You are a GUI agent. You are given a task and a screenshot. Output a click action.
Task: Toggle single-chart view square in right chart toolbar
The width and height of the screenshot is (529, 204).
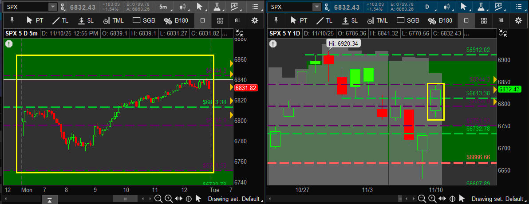point(466,20)
